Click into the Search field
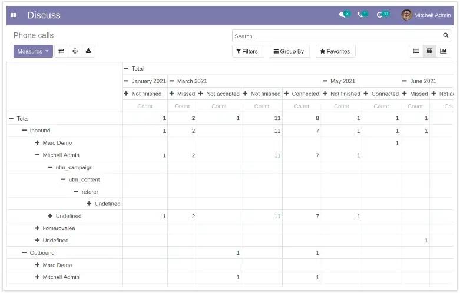The width and height of the screenshot is (460, 293). coord(336,36)
